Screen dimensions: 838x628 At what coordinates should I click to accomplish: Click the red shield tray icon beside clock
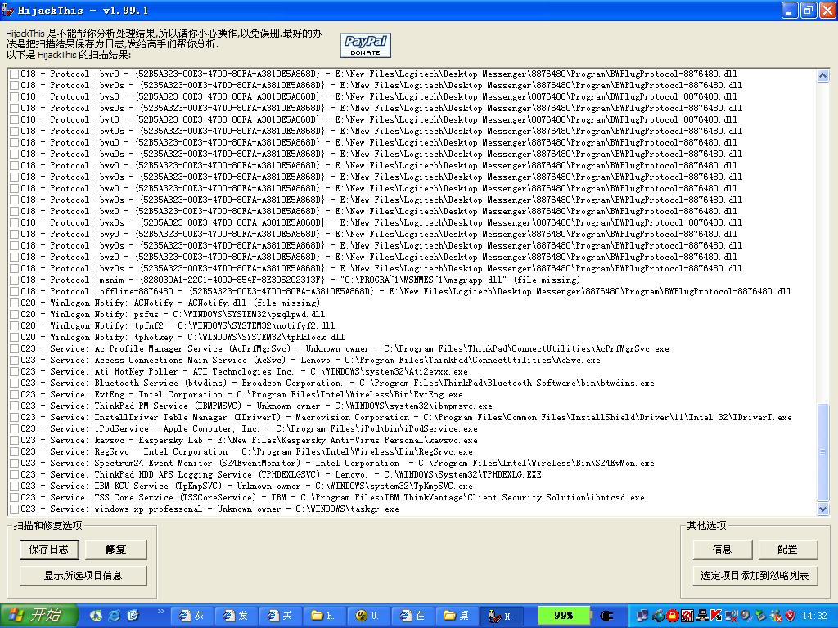790,616
